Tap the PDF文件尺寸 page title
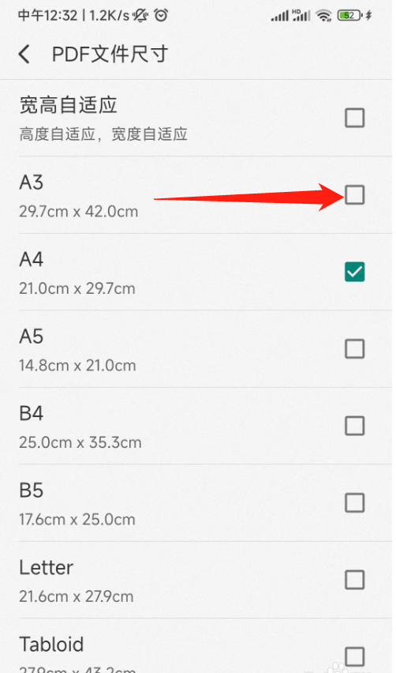The width and height of the screenshot is (396, 673). coord(110,55)
